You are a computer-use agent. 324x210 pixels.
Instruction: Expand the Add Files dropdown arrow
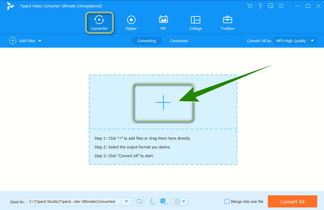coord(39,41)
